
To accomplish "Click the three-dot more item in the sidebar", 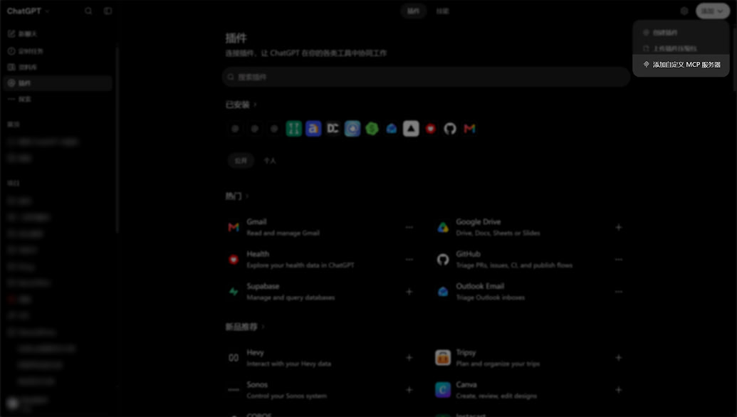I will (58, 99).
